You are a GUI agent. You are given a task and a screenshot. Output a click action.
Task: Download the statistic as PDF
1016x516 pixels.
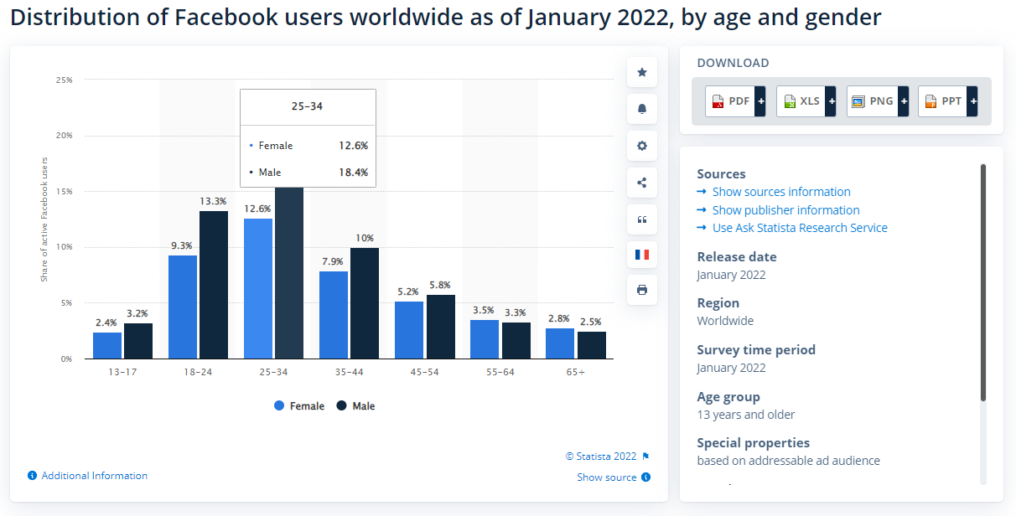(729, 101)
